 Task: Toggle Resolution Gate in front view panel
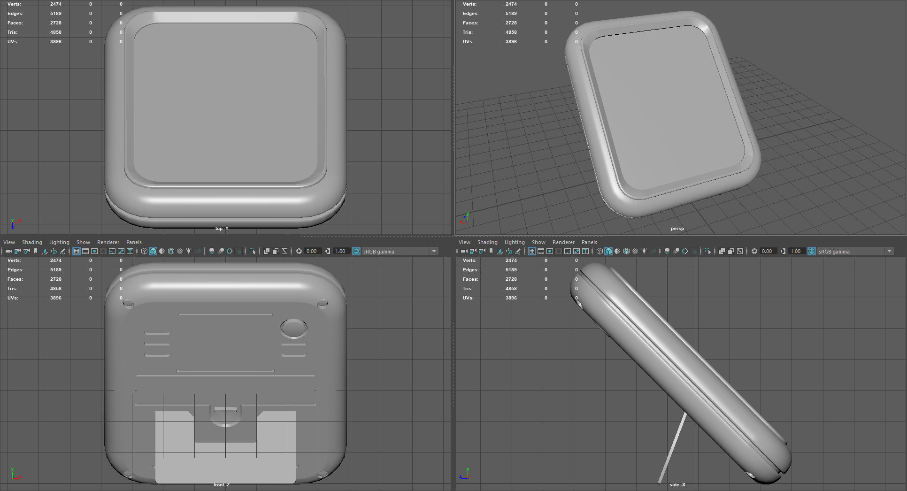pyautogui.click(x=94, y=251)
